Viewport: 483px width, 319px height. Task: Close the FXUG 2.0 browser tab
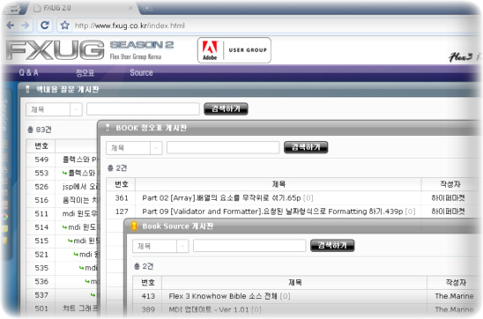coord(130,8)
